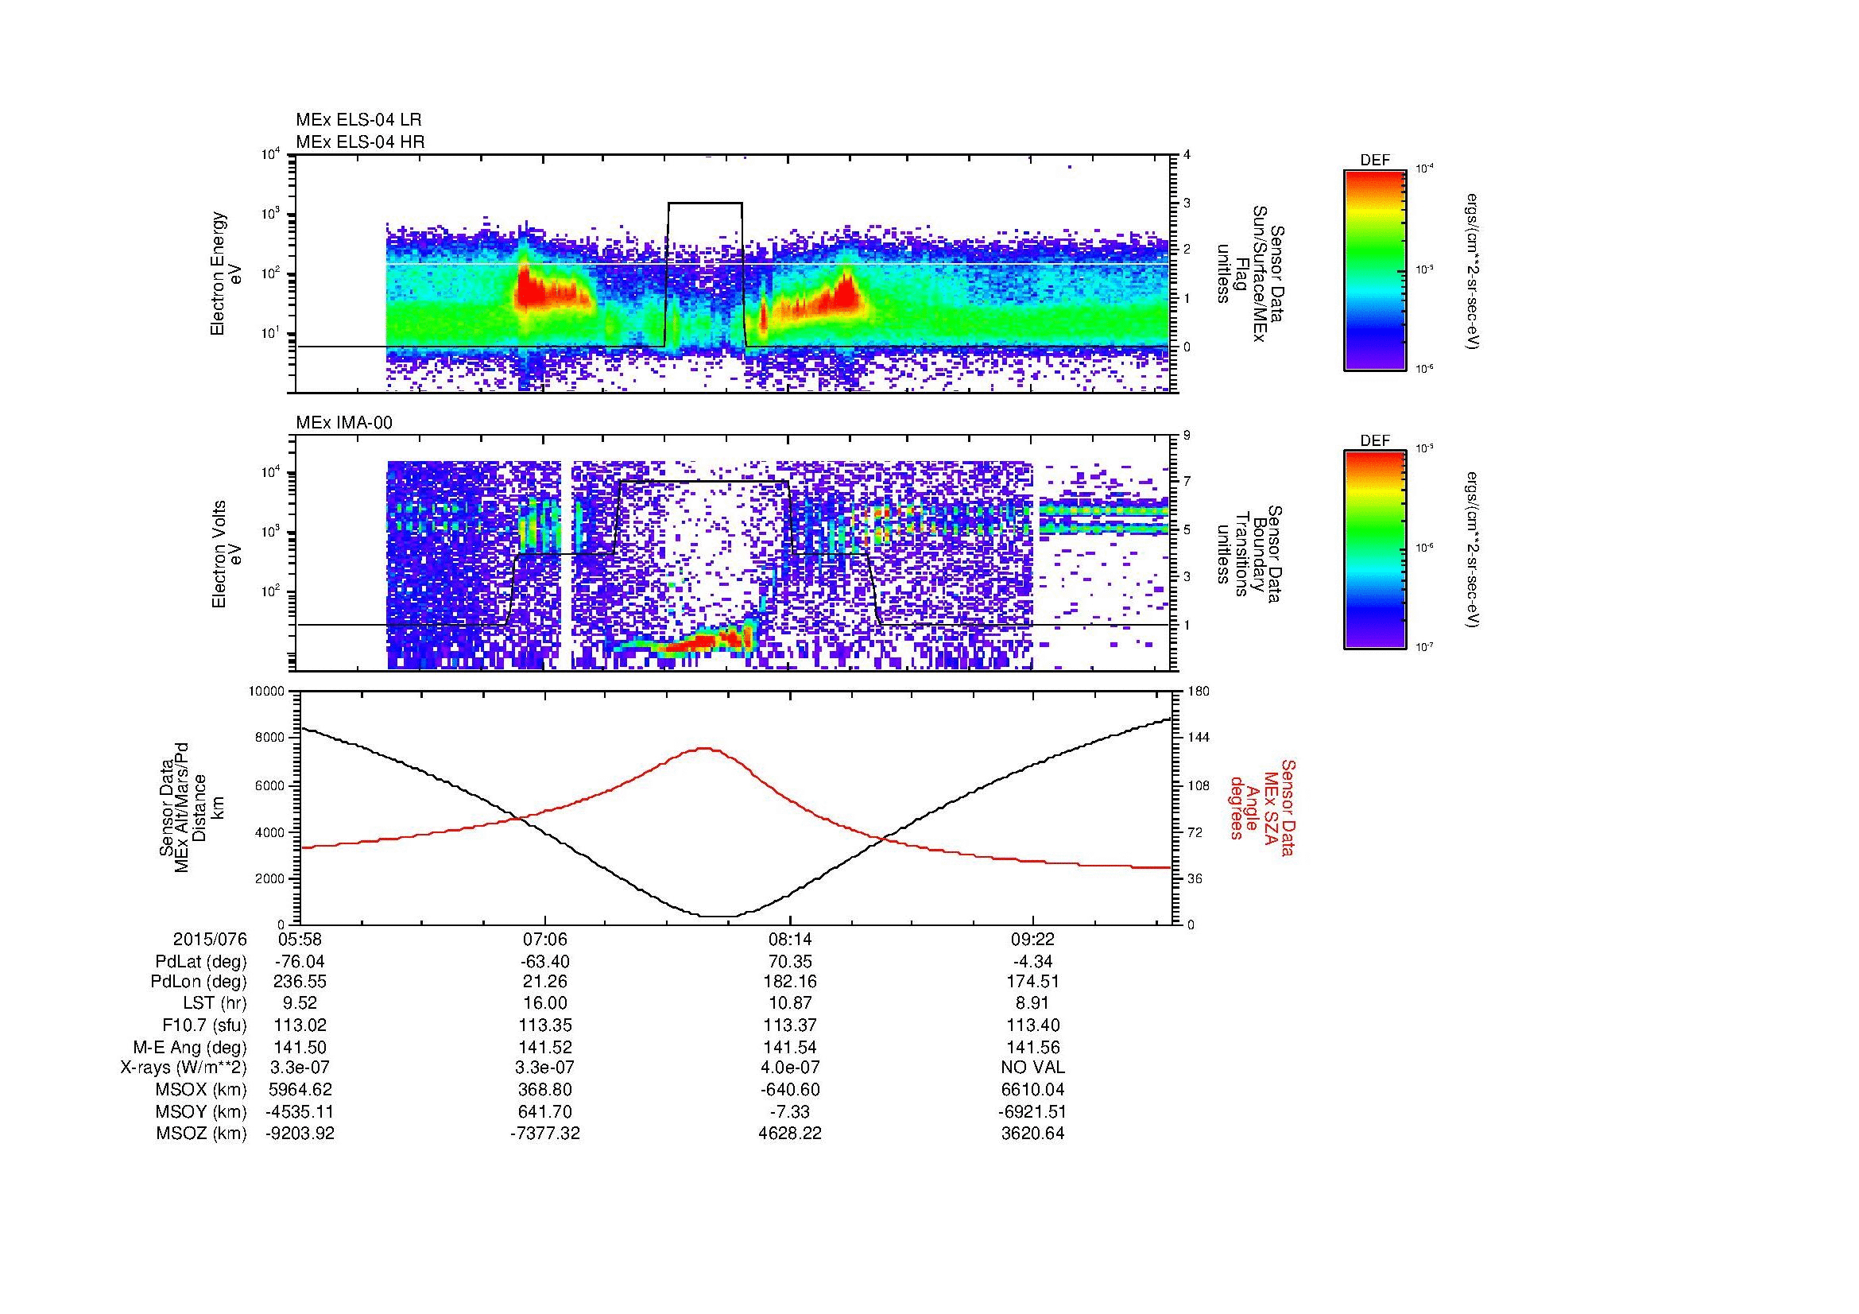Image resolution: width=1859 pixels, height=1314 pixels.
Task: Click the 180 tick on SZA axis
Action: [1198, 692]
